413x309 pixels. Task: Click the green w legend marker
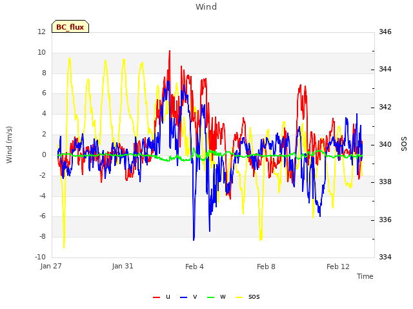(211, 297)
